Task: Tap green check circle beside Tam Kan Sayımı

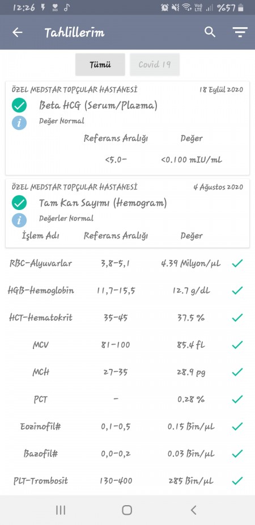Action: coord(19,203)
